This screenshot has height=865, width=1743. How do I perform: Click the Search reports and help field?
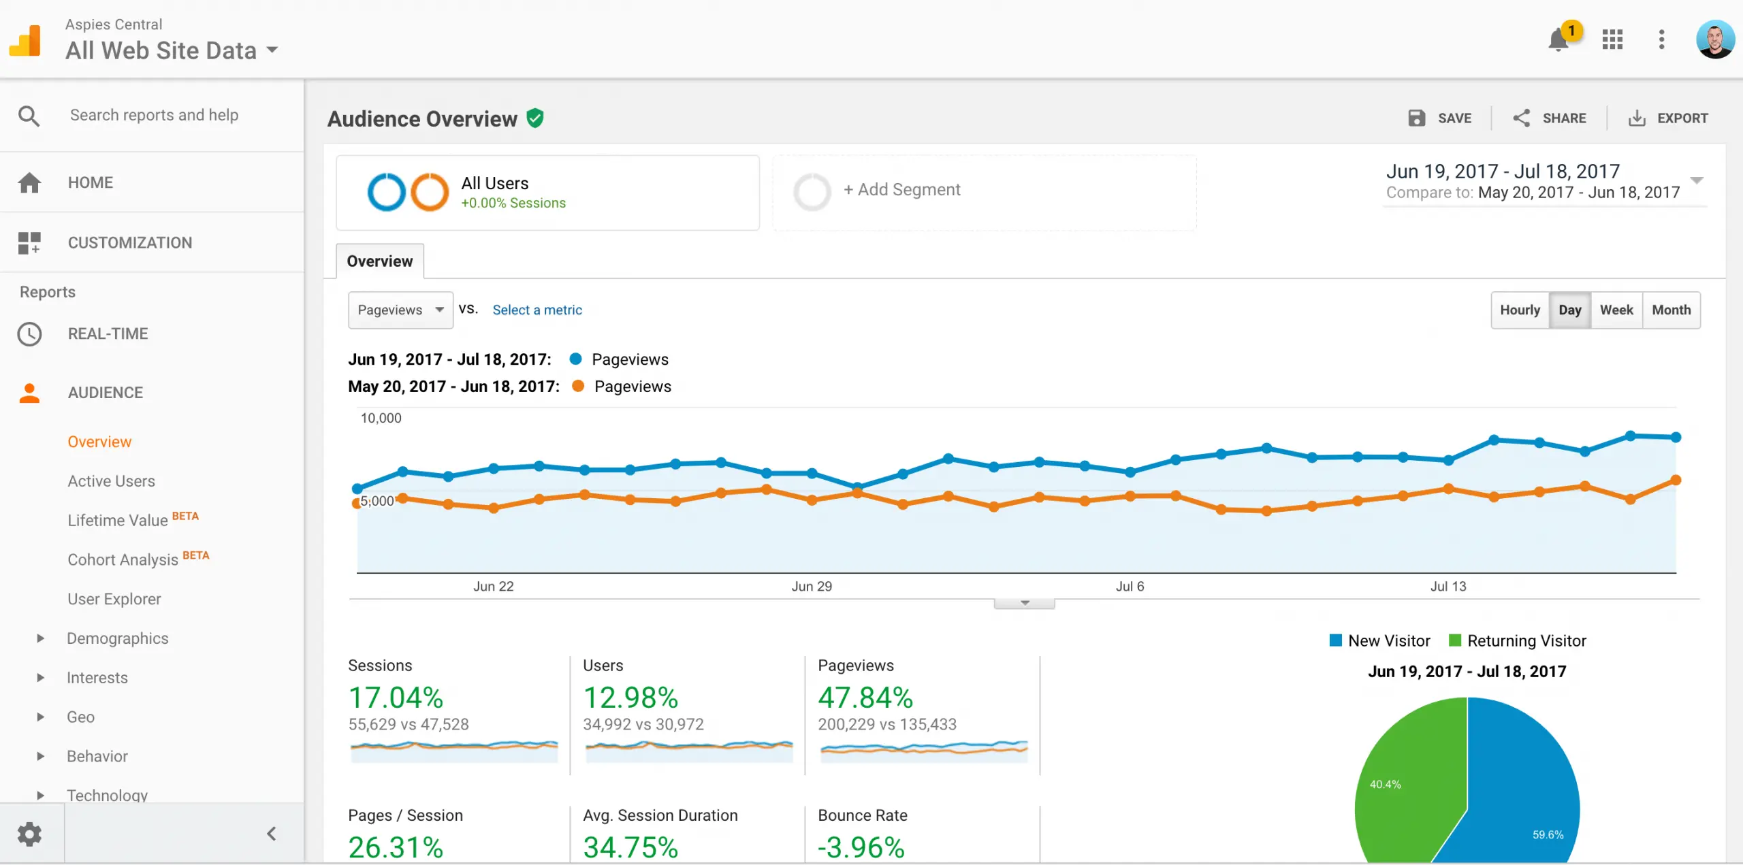point(154,115)
